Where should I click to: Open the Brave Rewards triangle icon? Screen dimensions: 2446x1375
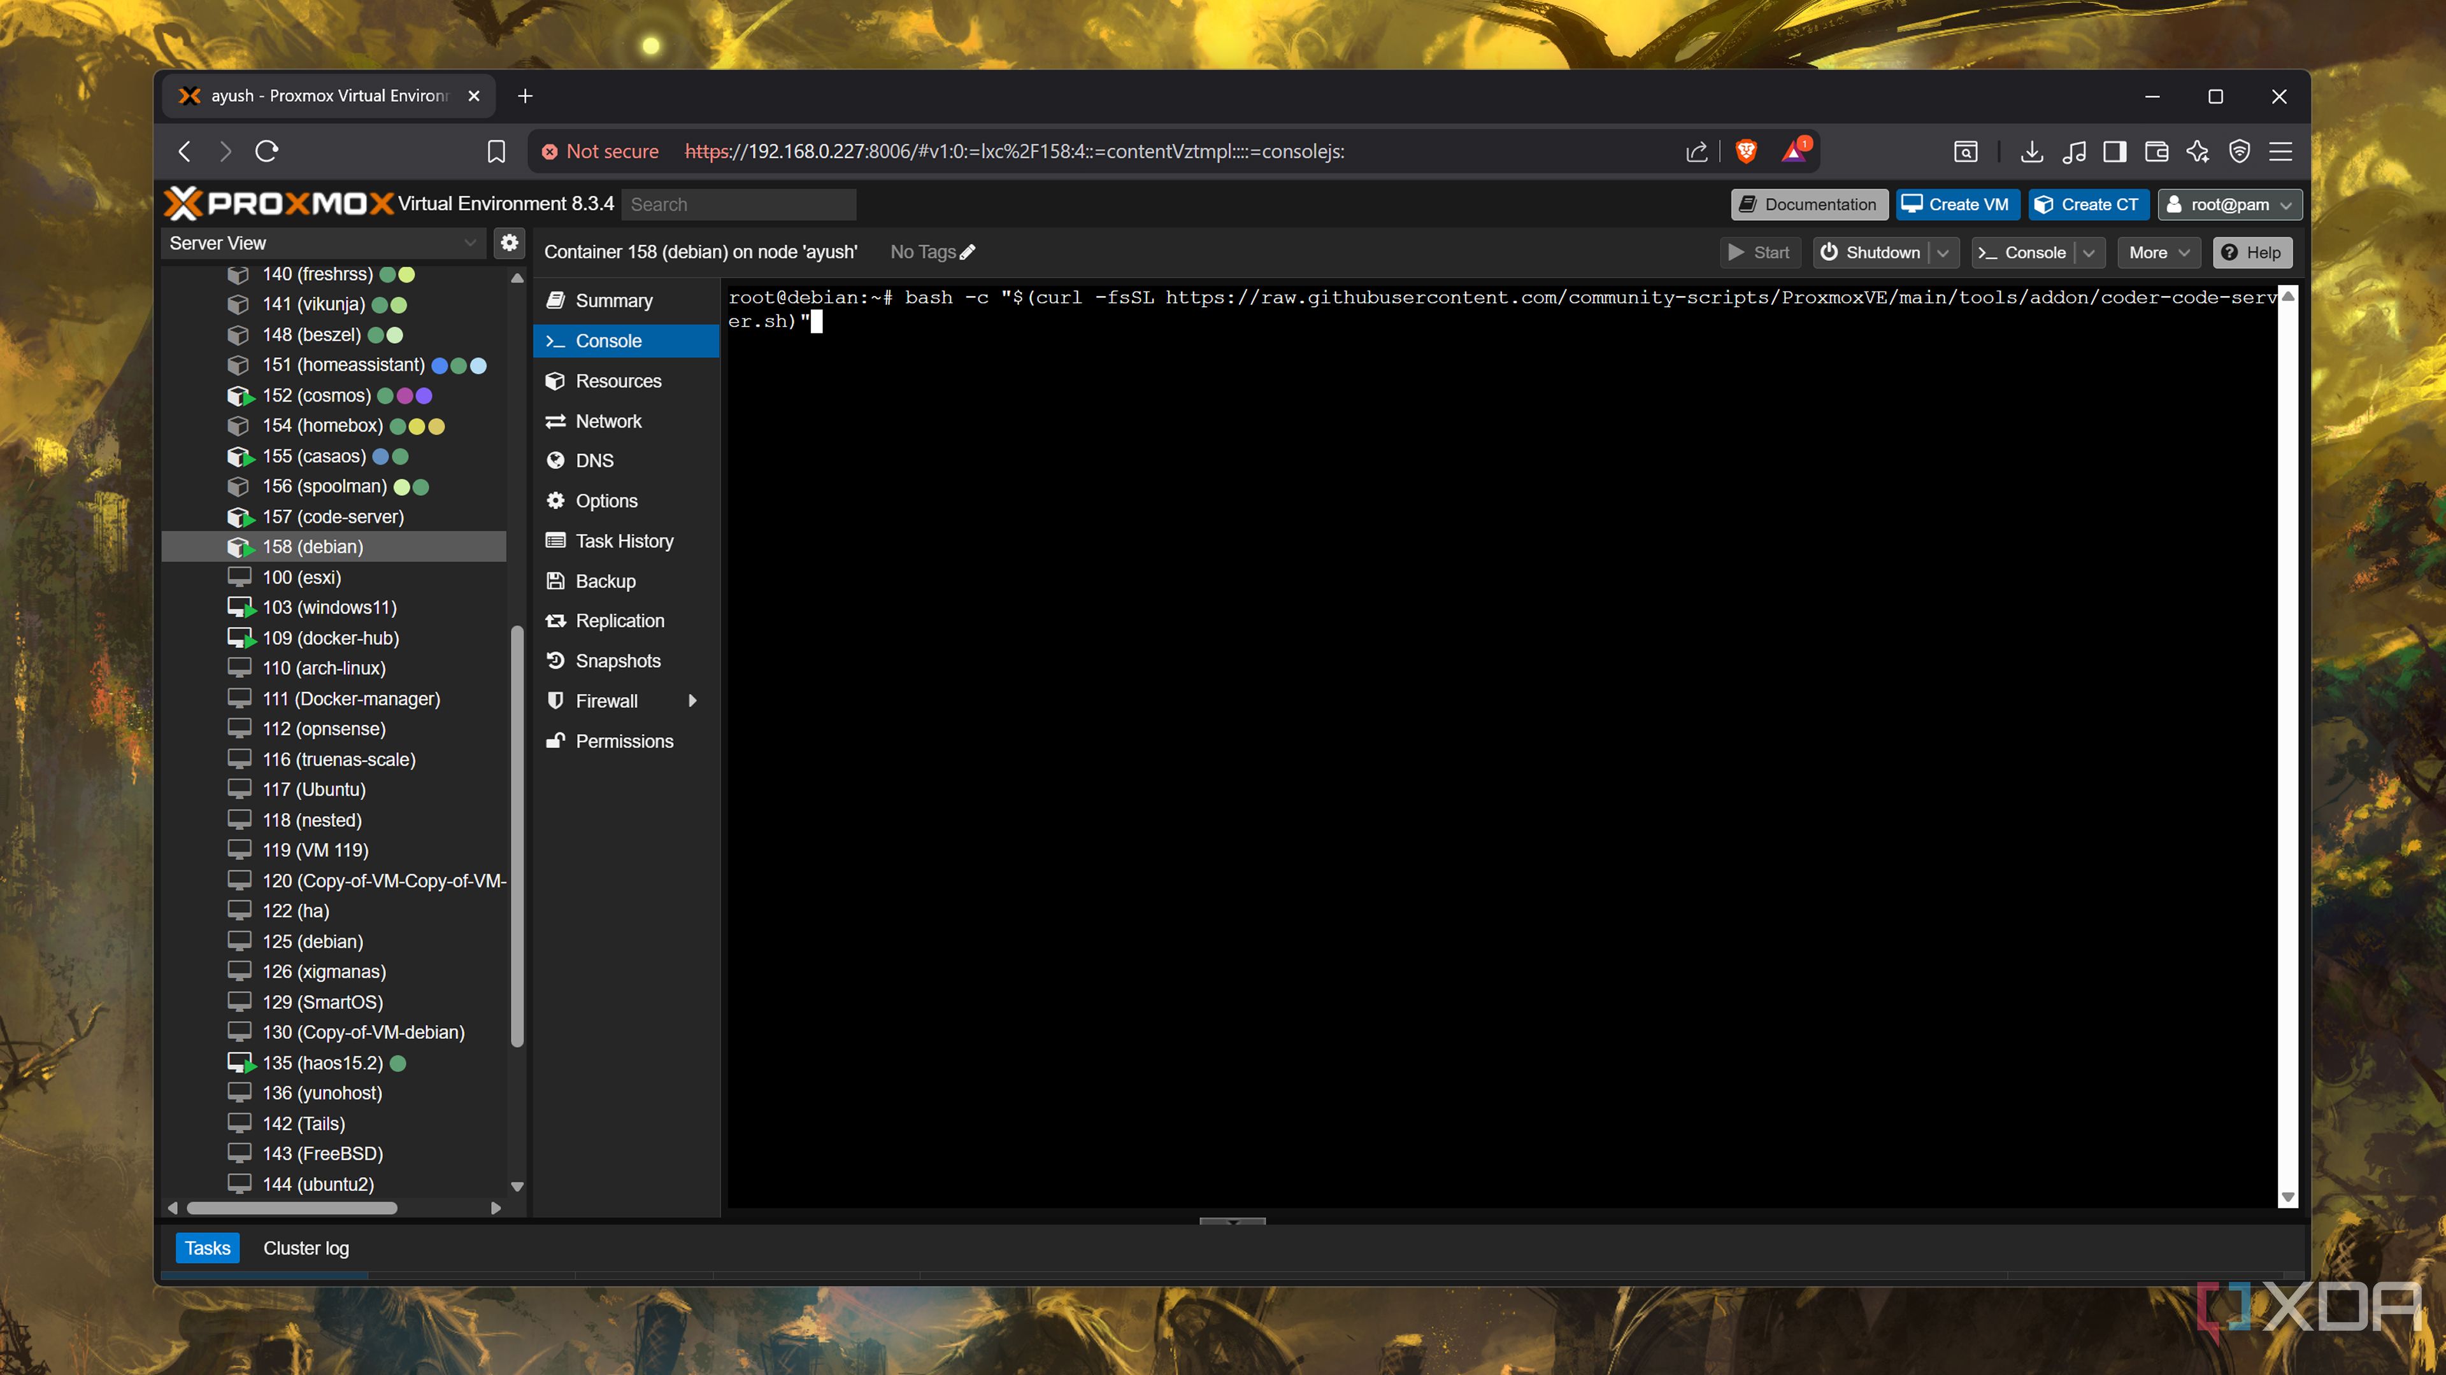[1794, 151]
